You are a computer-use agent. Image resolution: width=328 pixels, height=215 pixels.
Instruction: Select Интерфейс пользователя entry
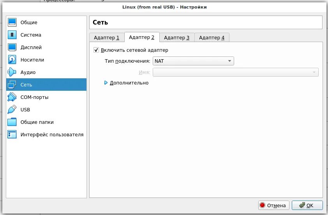click(46, 134)
